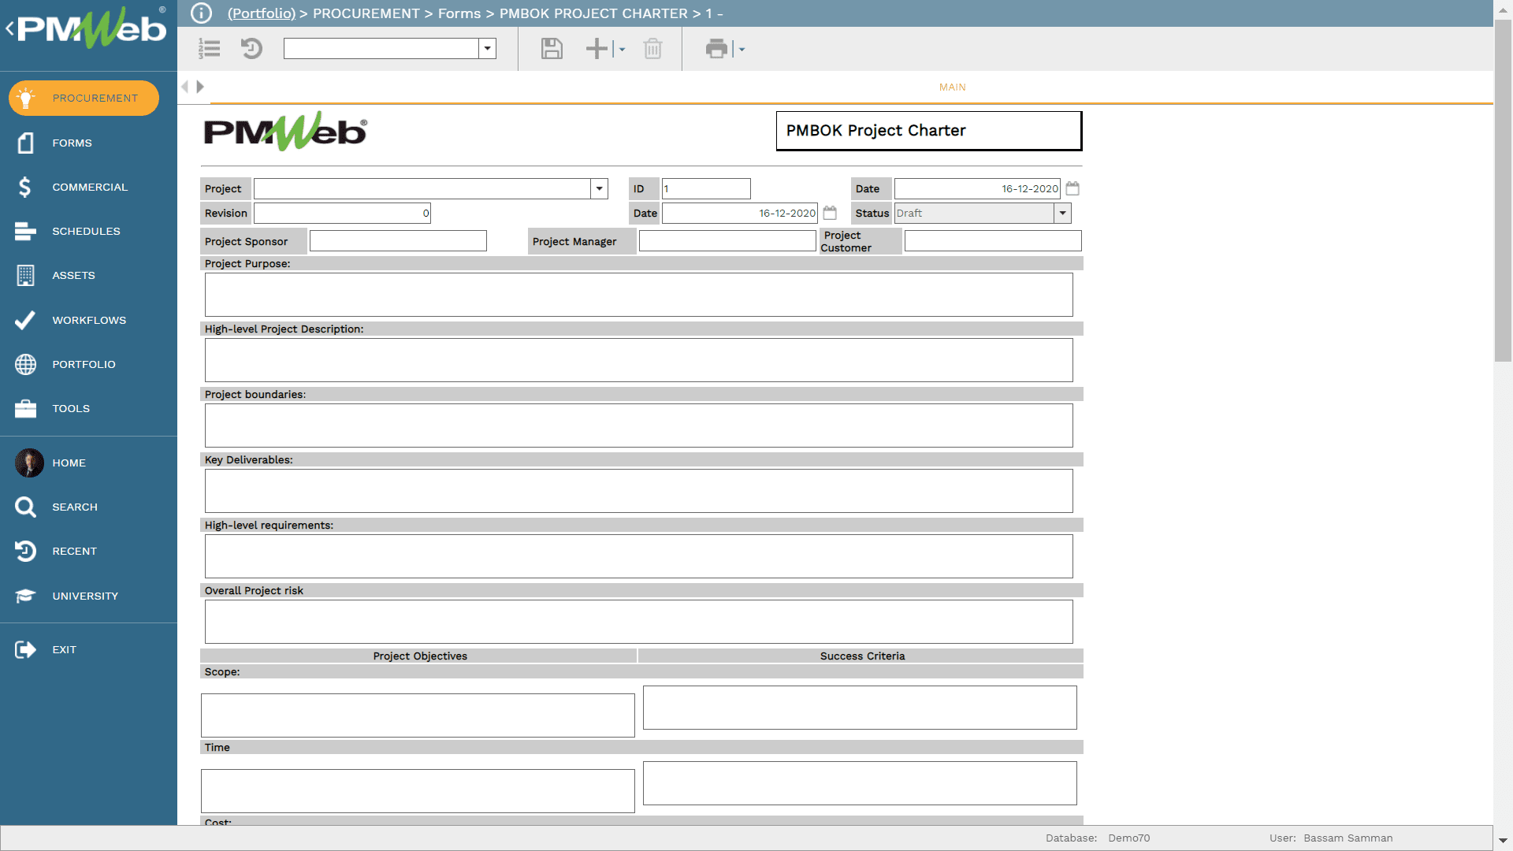Screen dimensions: 1513x851
Task: Open print options dropdown arrow
Action: (742, 49)
